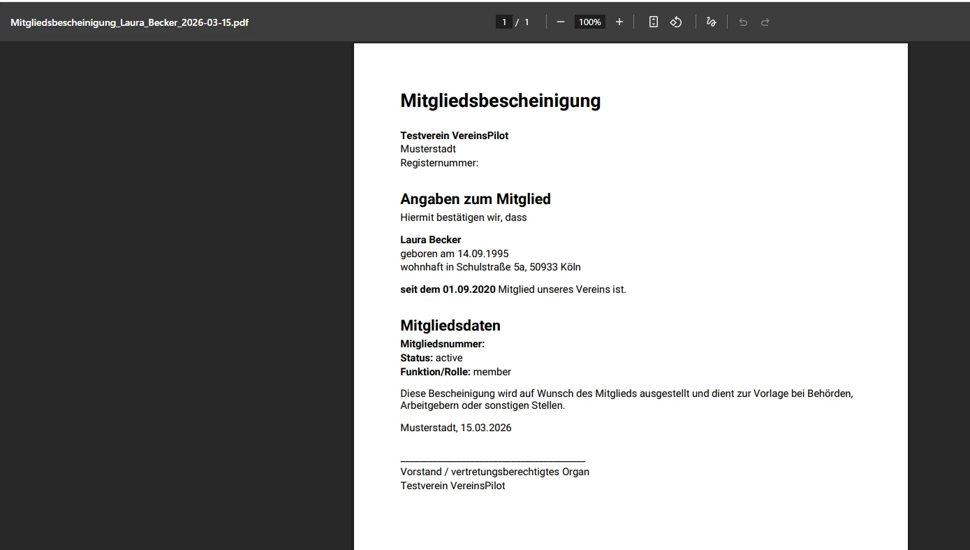Image resolution: width=970 pixels, height=550 pixels.
Task: Click the birth date 14.09.1995 line
Action: click(454, 253)
